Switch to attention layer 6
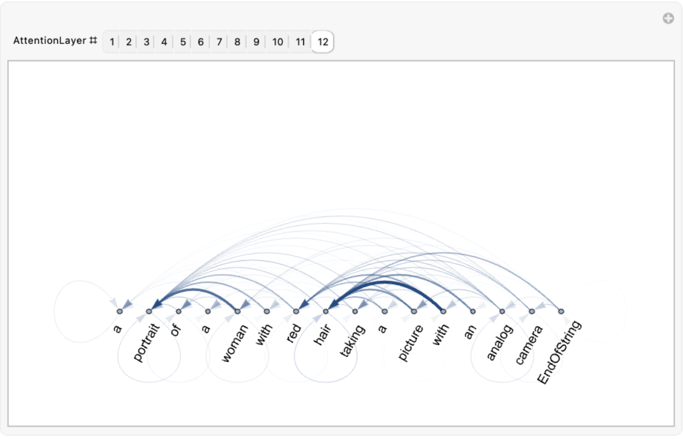 pyautogui.click(x=200, y=42)
